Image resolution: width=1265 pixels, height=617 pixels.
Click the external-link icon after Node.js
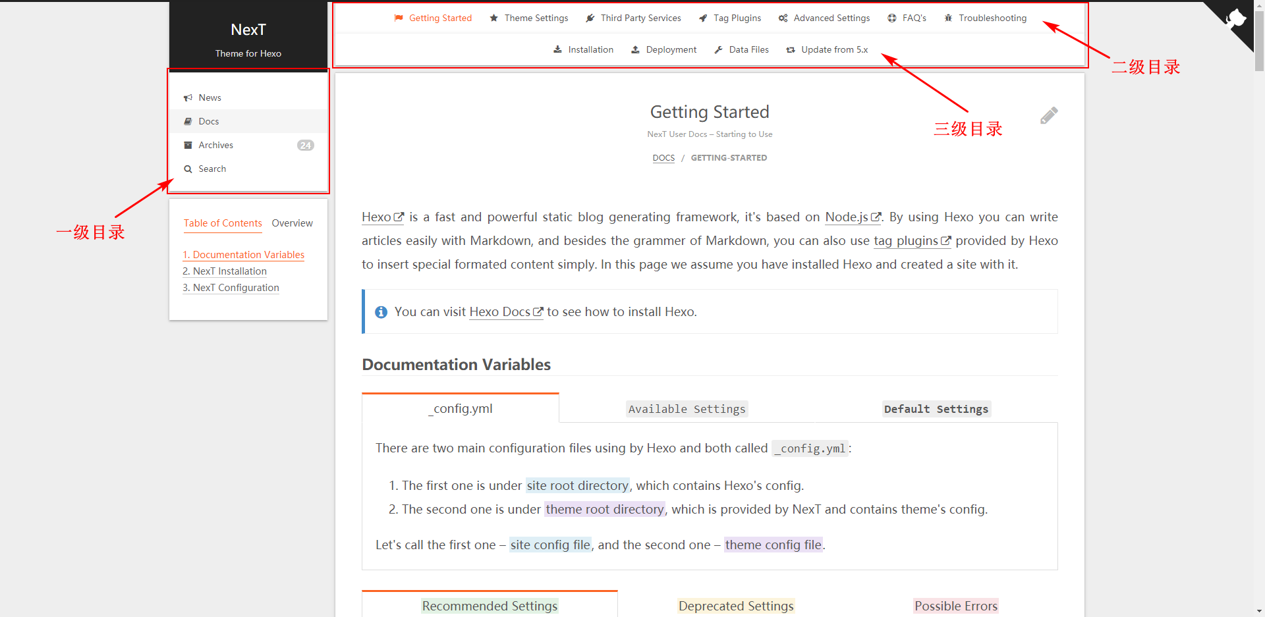pyautogui.click(x=876, y=217)
